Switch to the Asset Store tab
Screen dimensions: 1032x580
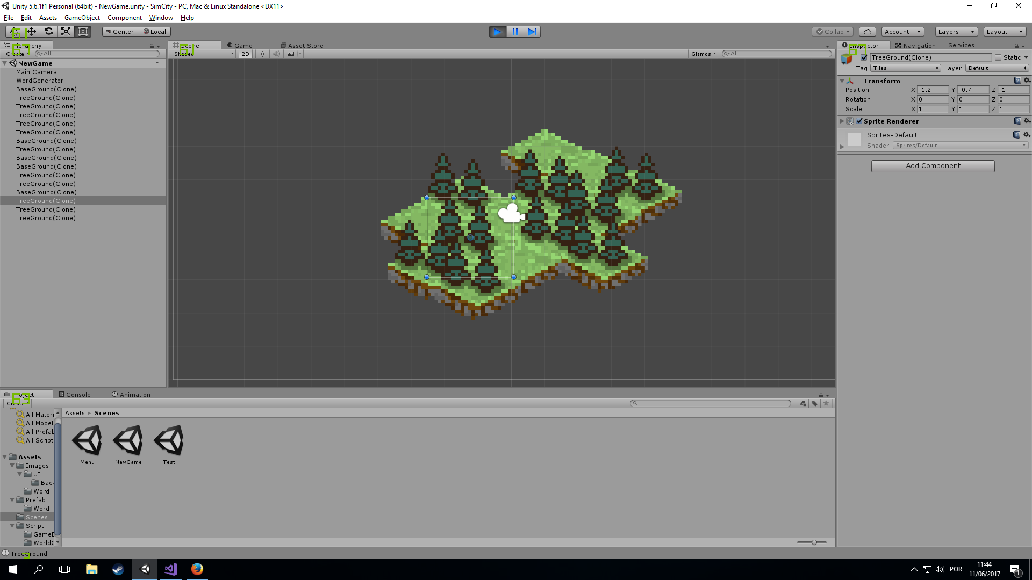tap(302, 46)
